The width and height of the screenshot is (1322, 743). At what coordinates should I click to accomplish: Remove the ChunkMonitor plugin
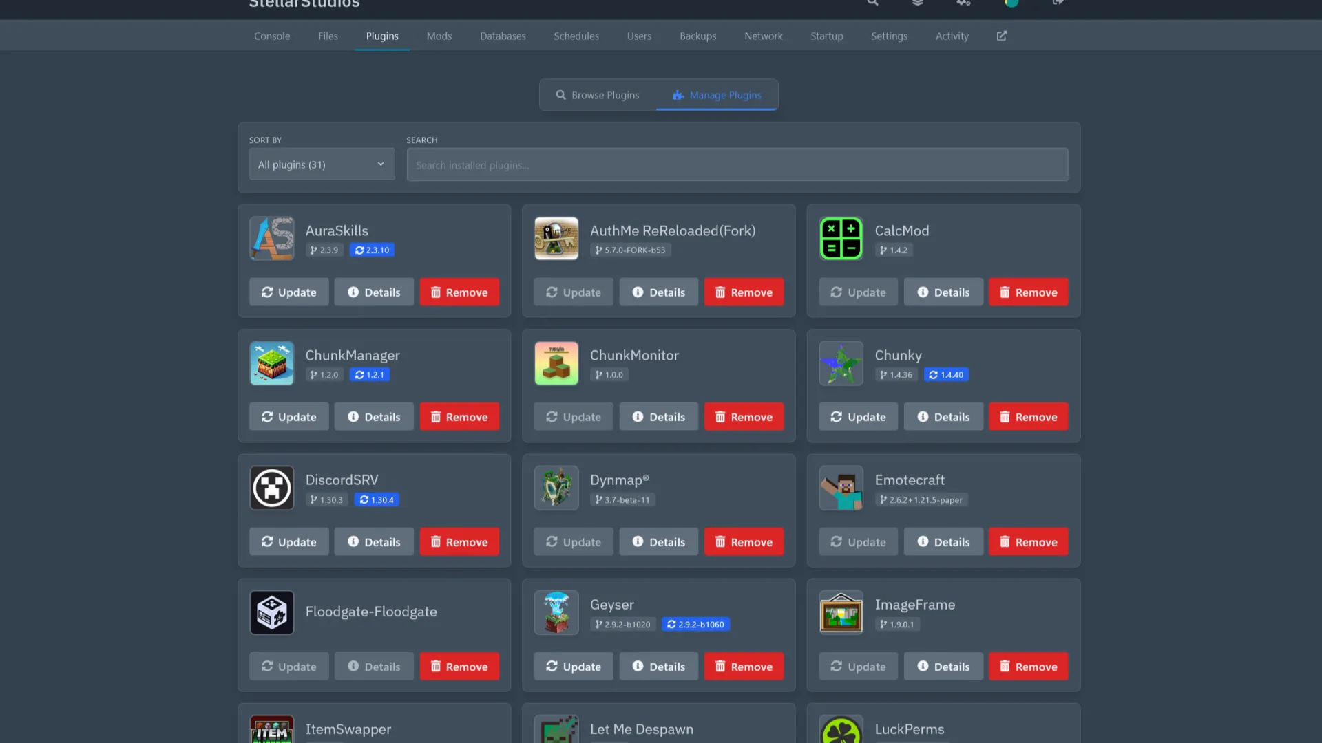[x=744, y=417]
